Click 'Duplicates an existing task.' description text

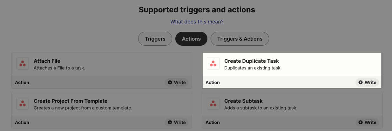[253, 68]
